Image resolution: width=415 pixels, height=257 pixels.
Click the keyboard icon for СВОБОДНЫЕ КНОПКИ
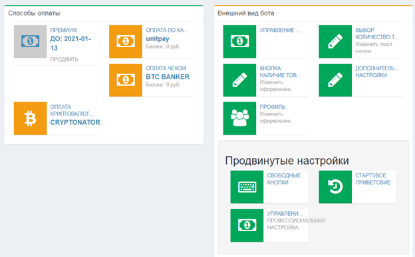[x=247, y=187]
